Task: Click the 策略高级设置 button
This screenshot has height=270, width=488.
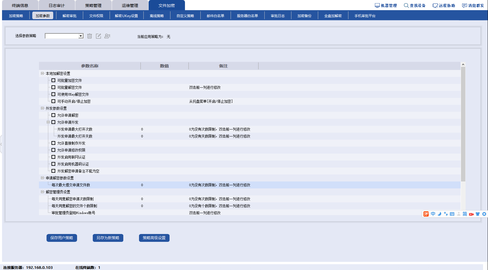Action: tap(154, 238)
